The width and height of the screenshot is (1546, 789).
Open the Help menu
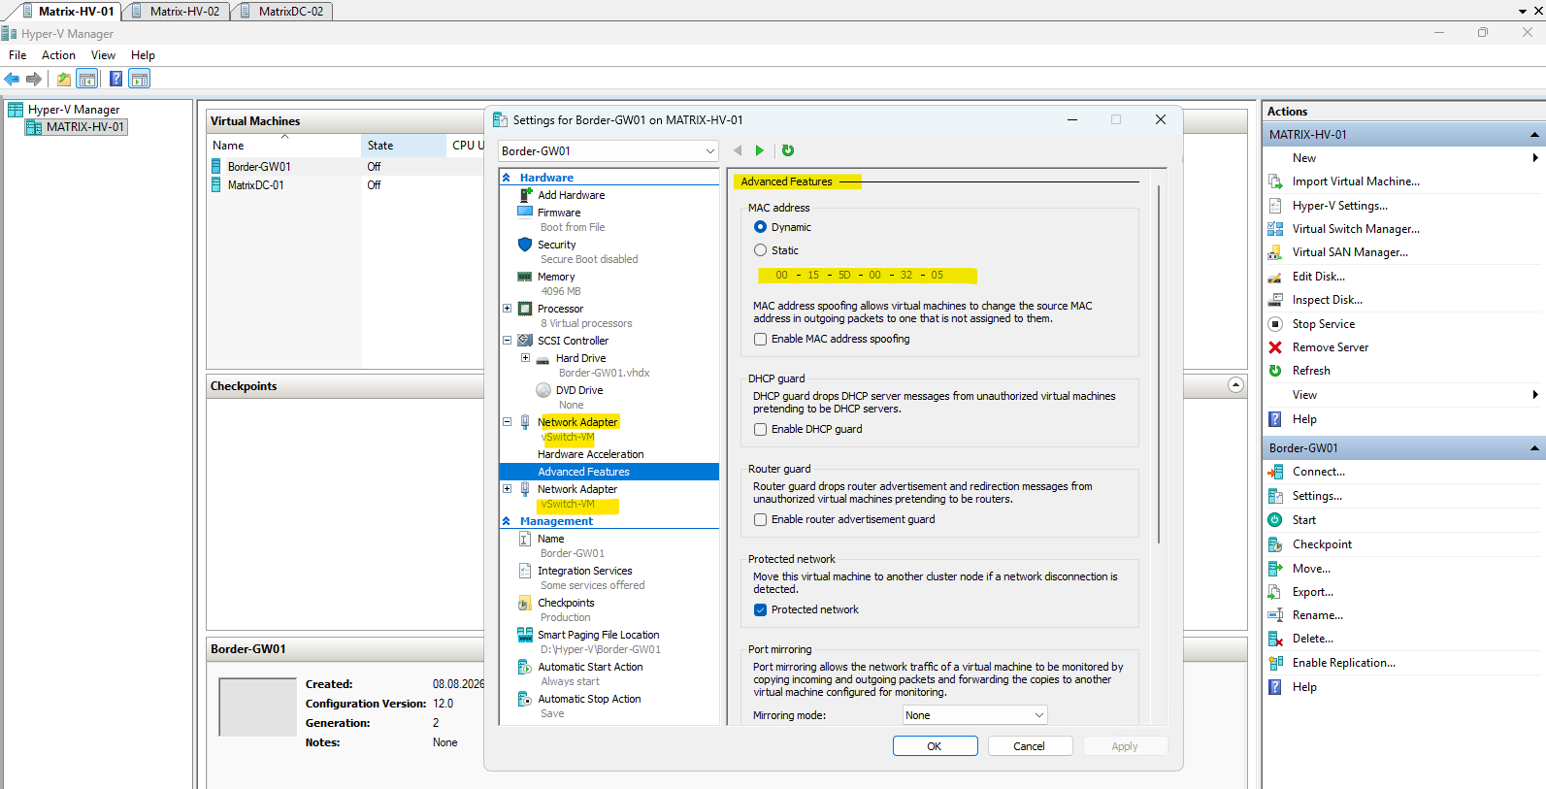coord(143,55)
